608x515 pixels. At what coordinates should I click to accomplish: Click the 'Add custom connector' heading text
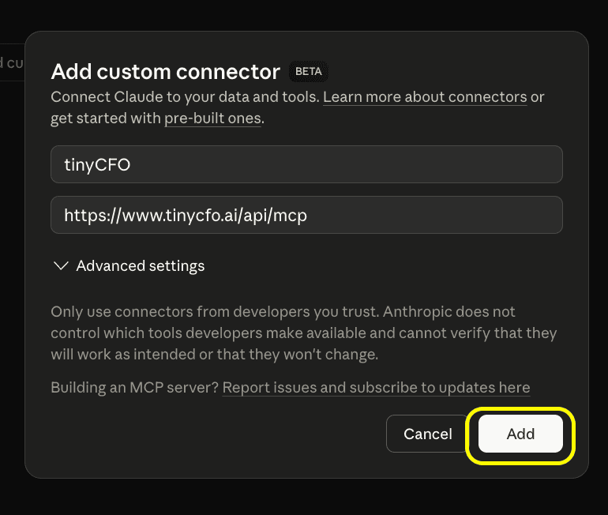166,72
